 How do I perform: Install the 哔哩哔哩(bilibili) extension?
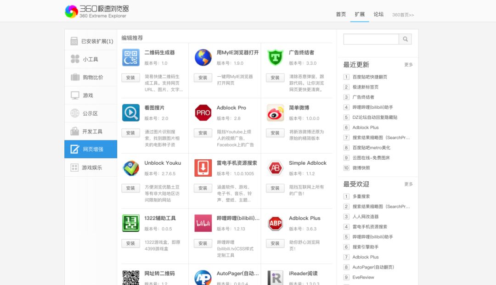[203, 243]
